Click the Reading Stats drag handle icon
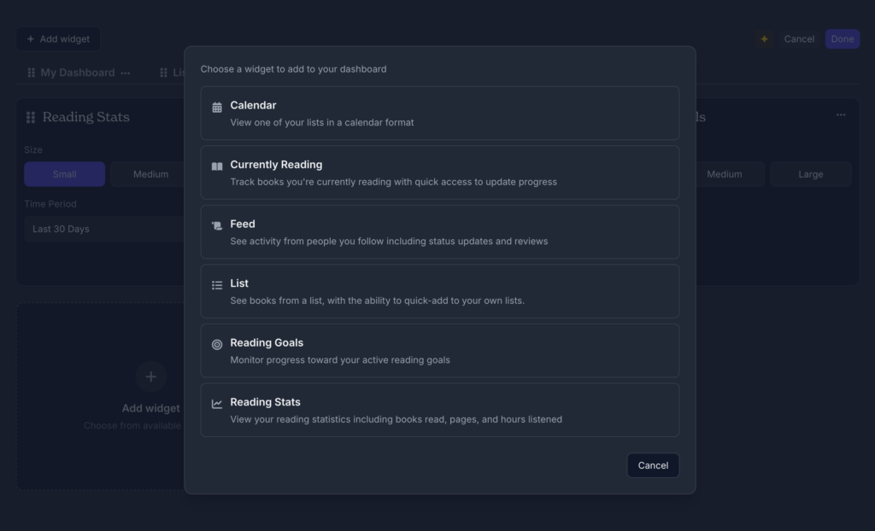The height and width of the screenshot is (531, 875). [x=31, y=118]
